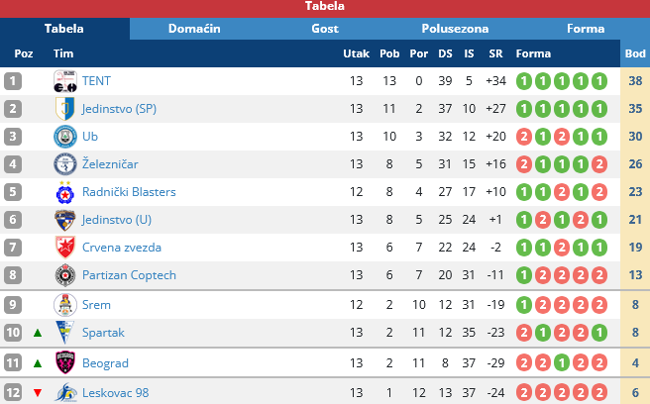Screen dimensions: 650x404
Task: Click the Spartak club crest
Action: tap(65, 334)
